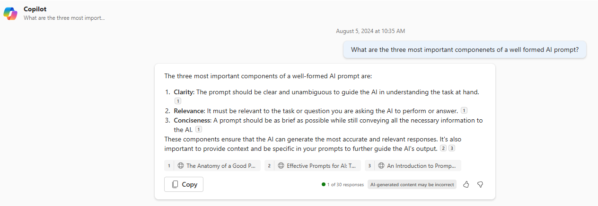
Task: Open citation 1 after the Clarity point
Action: coord(177,101)
